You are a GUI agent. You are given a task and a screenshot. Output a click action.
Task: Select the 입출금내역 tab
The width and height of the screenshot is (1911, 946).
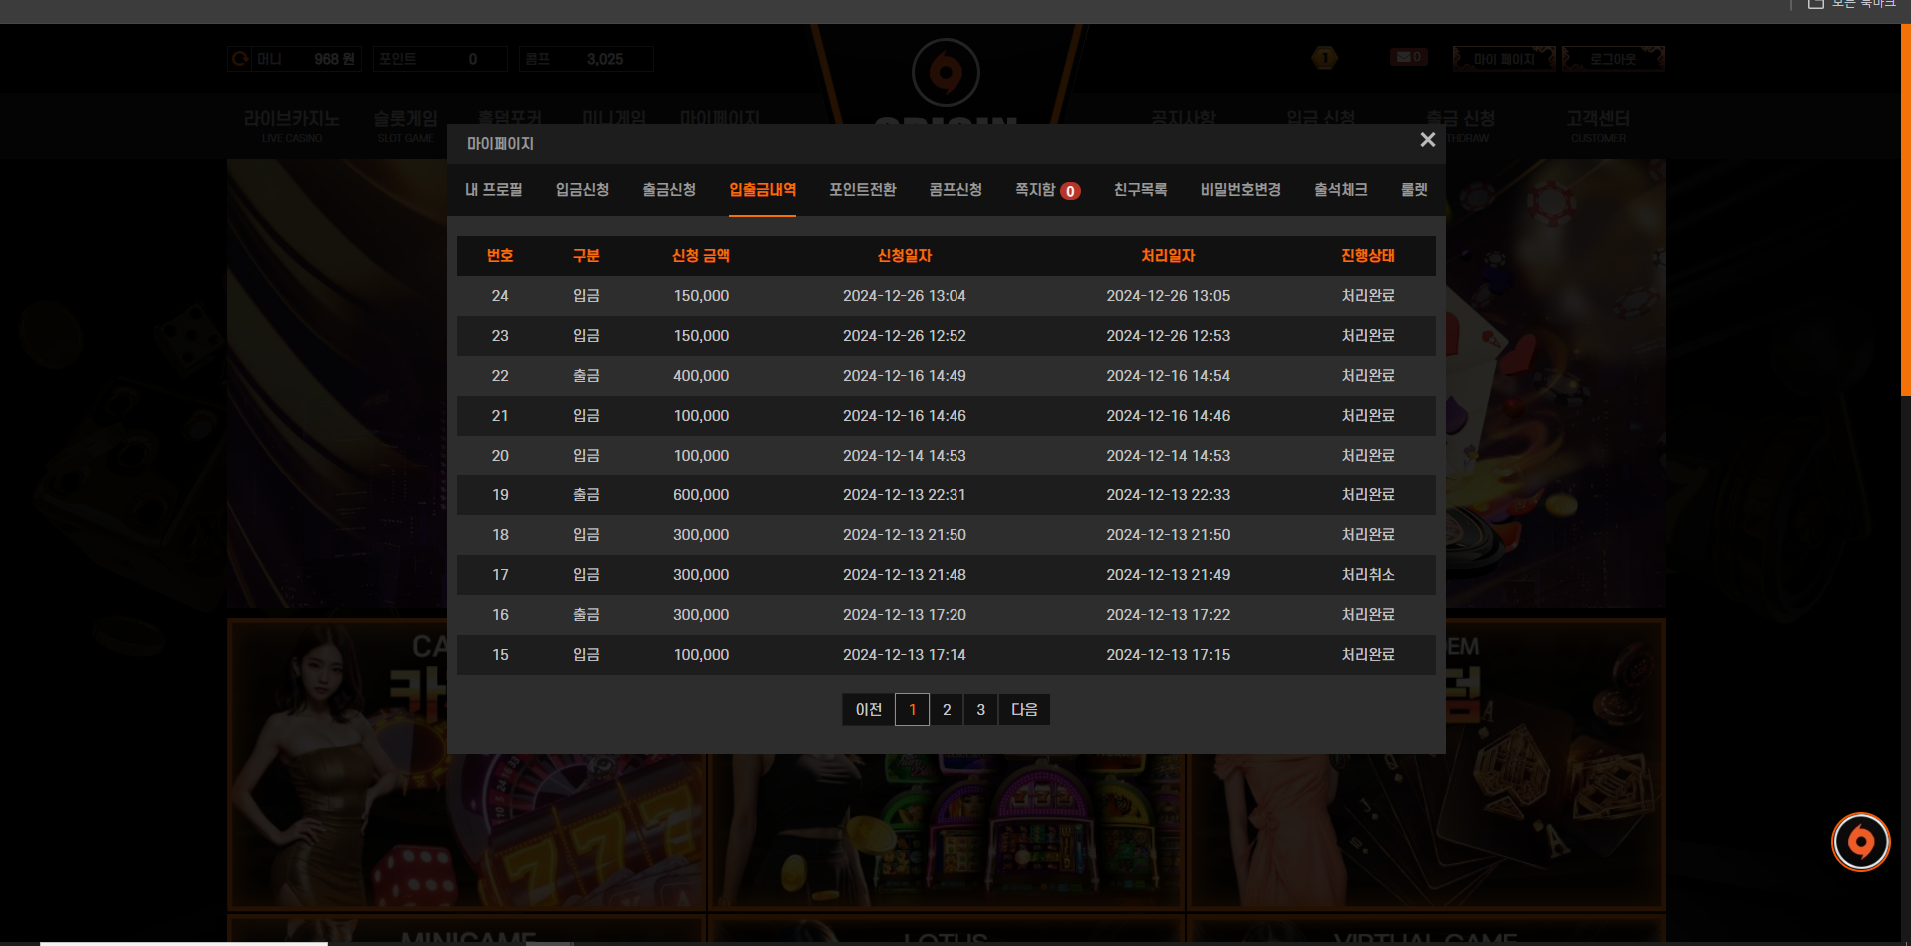(x=762, y=189)
